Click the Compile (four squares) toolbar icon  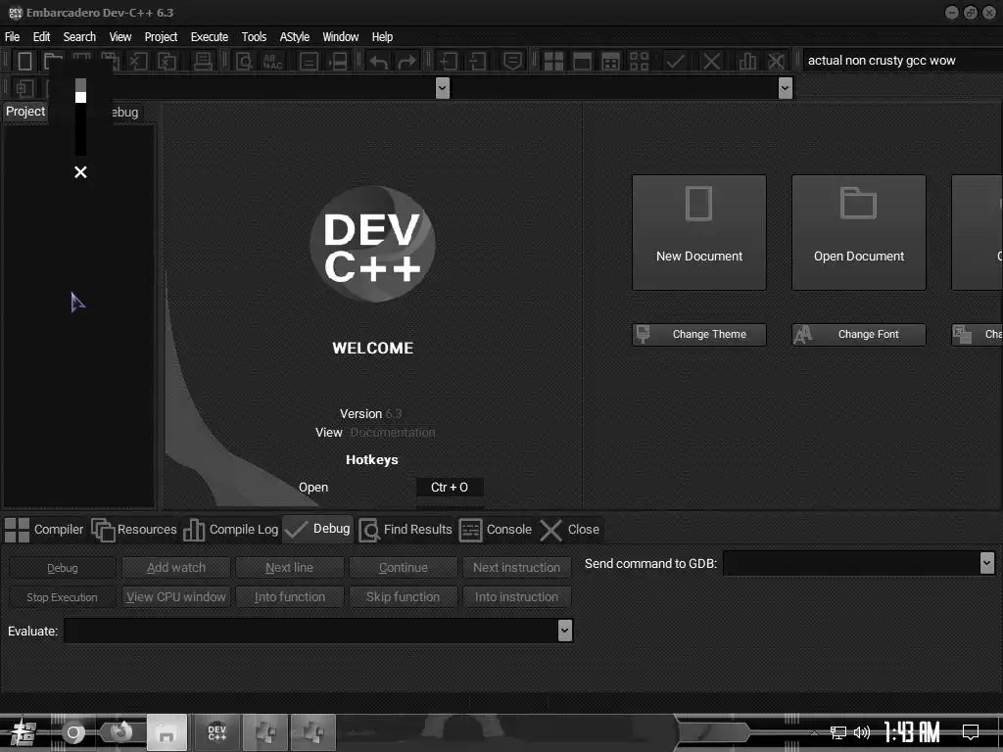click(x=553, y=62)
